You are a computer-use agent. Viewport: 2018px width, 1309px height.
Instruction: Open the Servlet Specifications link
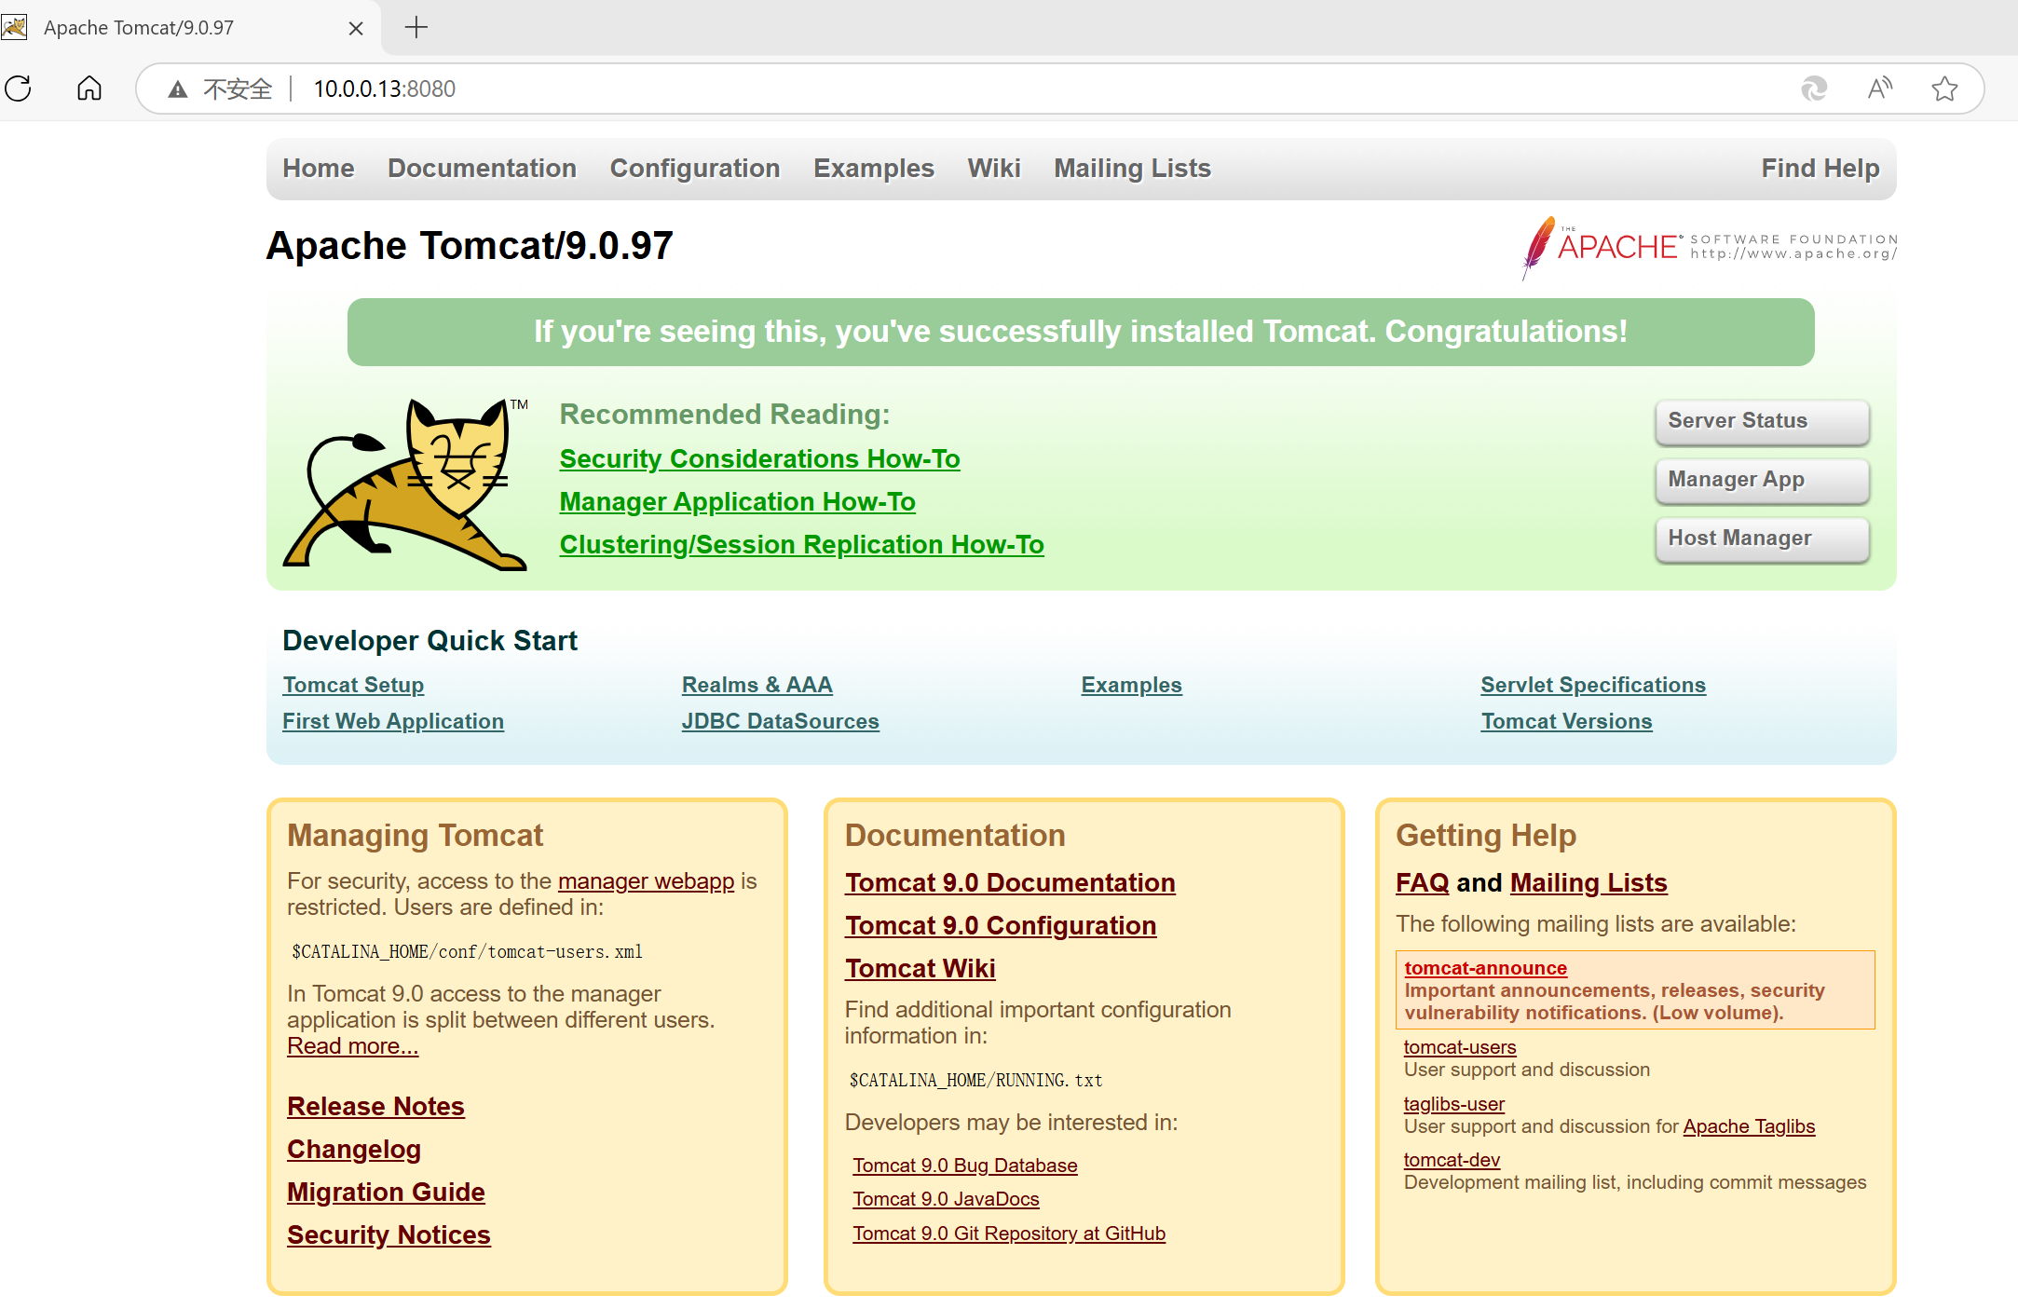(x=1593, y=685)
